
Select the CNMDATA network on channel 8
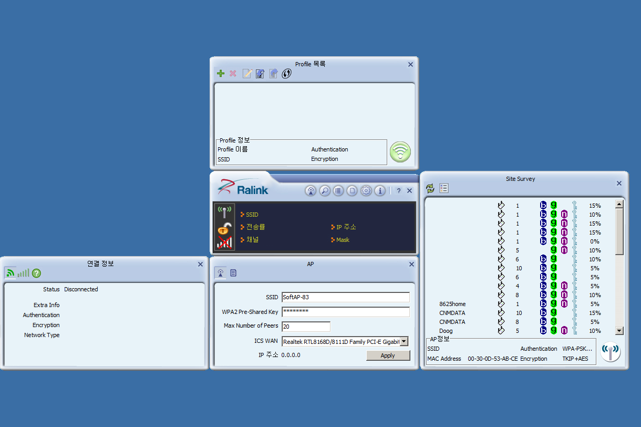point(519,322)
